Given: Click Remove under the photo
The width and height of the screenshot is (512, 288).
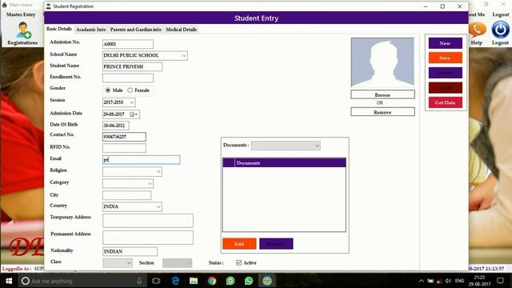Looking at the screenshot, I should (x=382, y=112).
